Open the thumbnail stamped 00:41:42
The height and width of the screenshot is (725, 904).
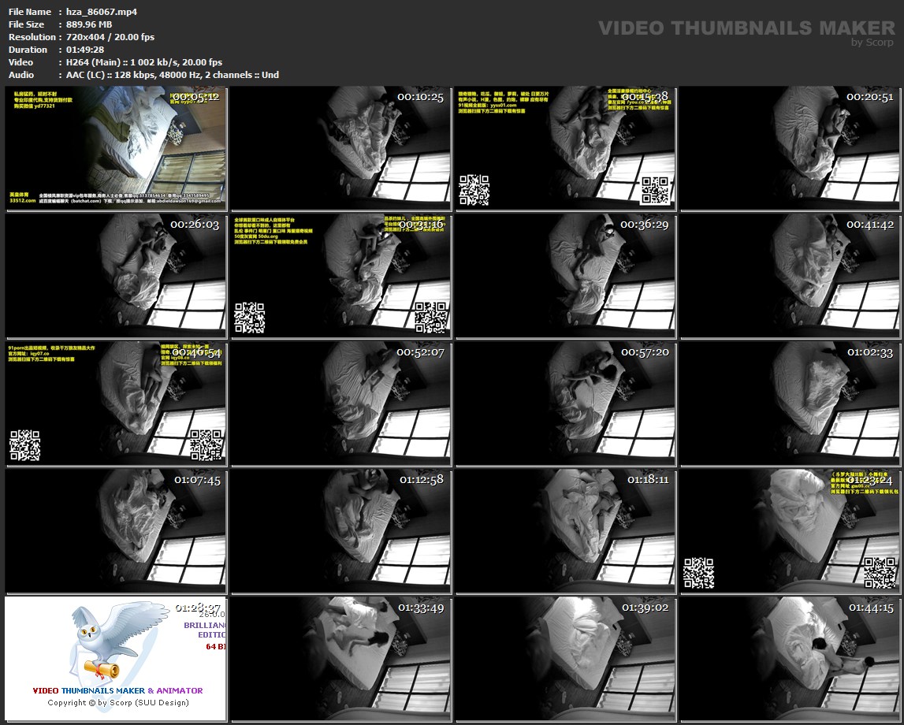[x=790, y=276]
